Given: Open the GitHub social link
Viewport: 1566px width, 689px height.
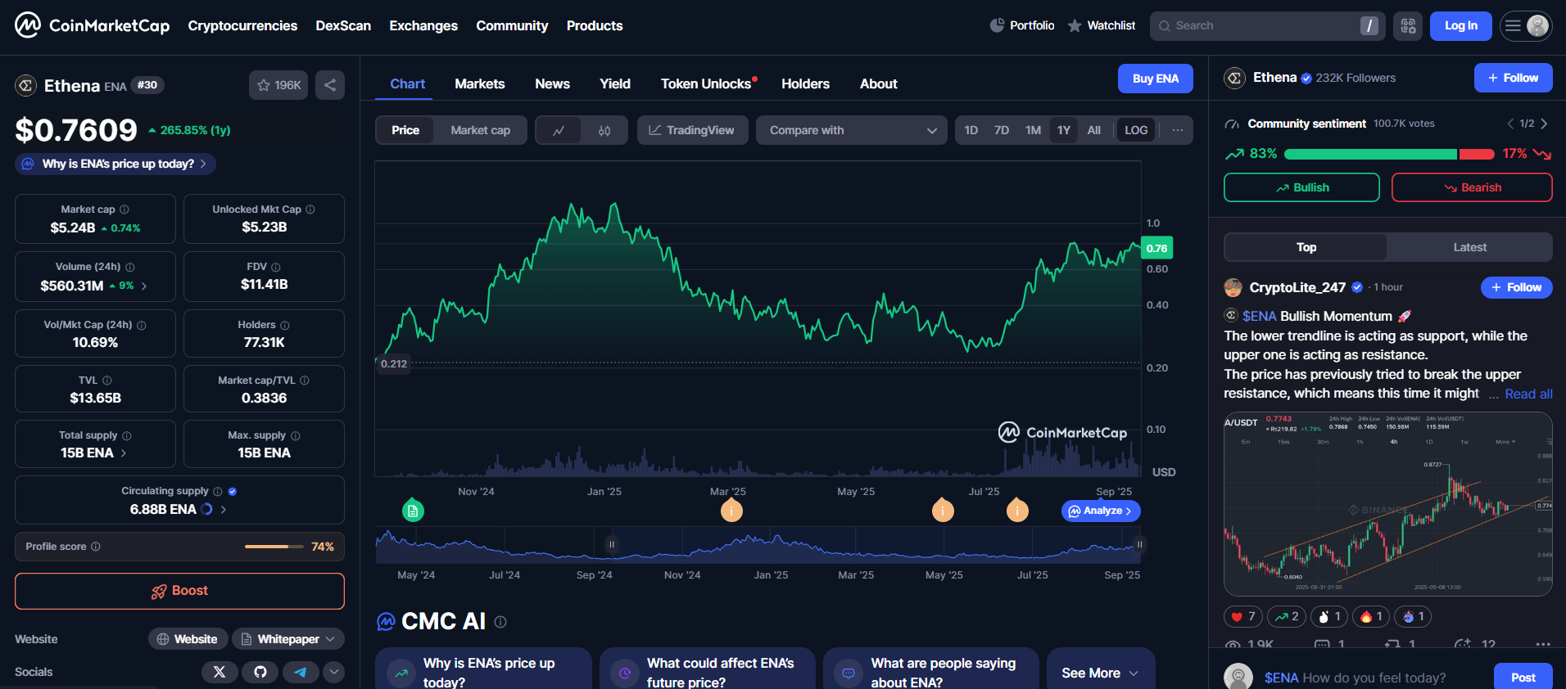Looking at the screenshot, I should (x=260, y=672).
